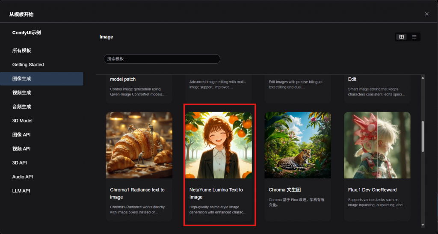The image size is (438, 234).
Task: Select 图像 API category
Action: coord(21,135)
